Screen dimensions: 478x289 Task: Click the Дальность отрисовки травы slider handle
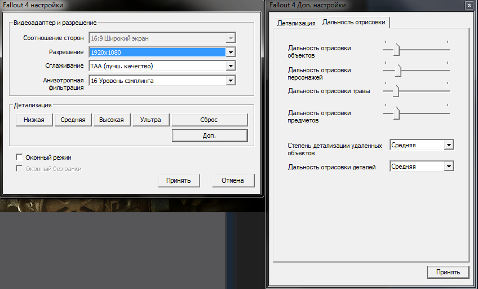click(x=396, y=91)
